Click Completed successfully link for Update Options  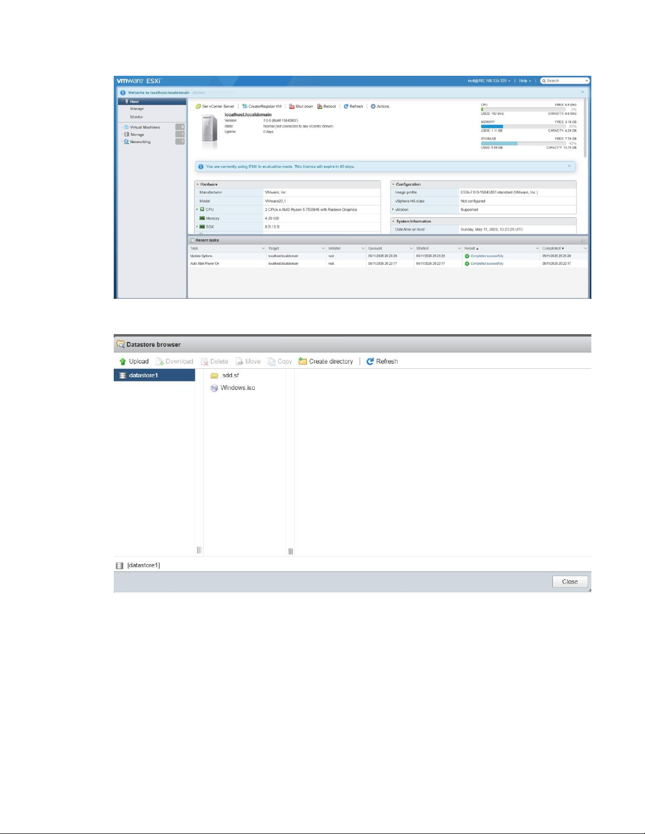[487, 256]
